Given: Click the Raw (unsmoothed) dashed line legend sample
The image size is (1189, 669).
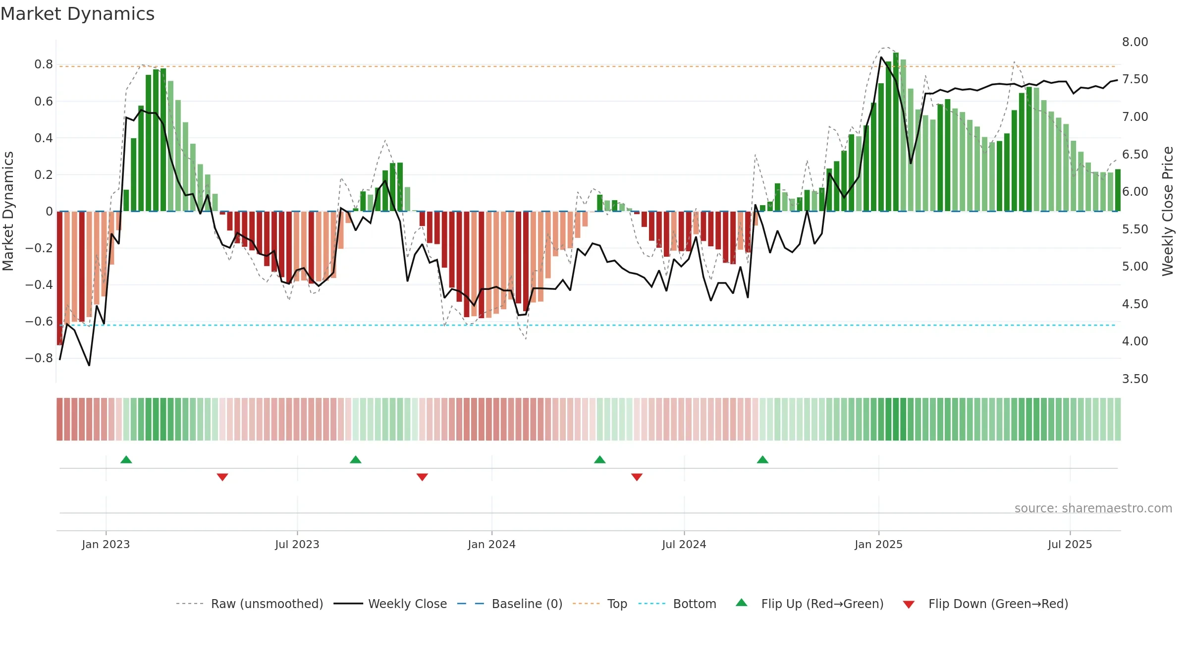Looking at the screenshot, I should point(190,604).
